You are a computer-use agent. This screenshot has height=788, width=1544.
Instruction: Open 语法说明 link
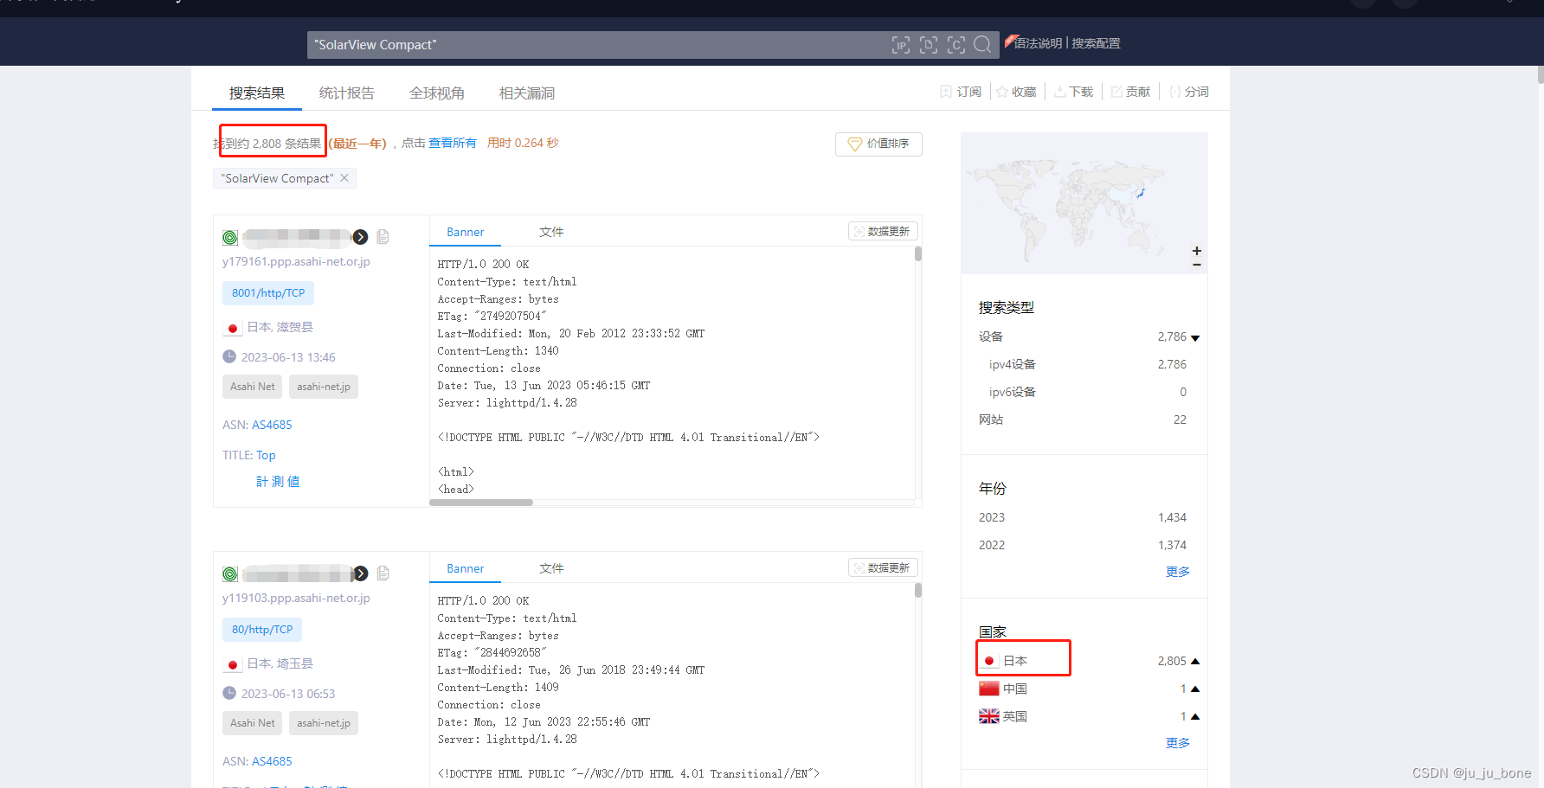[x=1038, y=43]
